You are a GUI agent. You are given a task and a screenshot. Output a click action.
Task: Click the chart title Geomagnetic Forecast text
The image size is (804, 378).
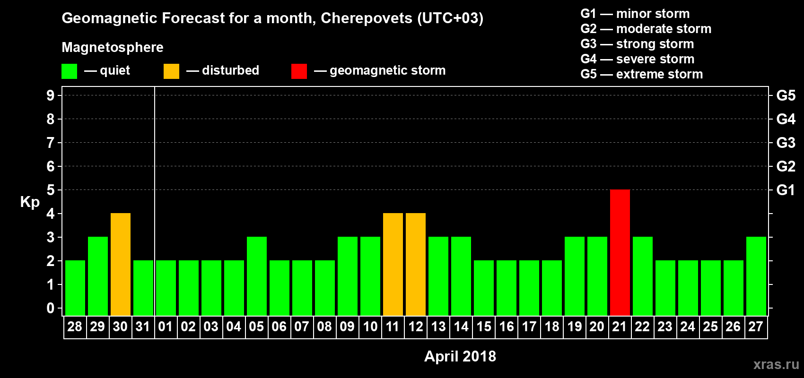pyautogui.click(x=272, y=18)
